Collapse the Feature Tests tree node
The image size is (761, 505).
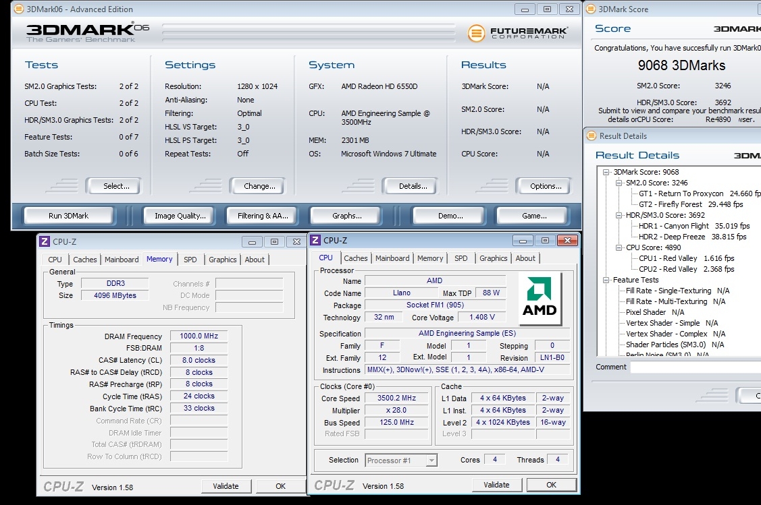[x=606, y=280]
